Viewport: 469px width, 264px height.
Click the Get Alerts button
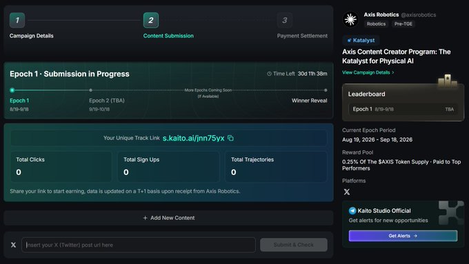pos(403,236)
